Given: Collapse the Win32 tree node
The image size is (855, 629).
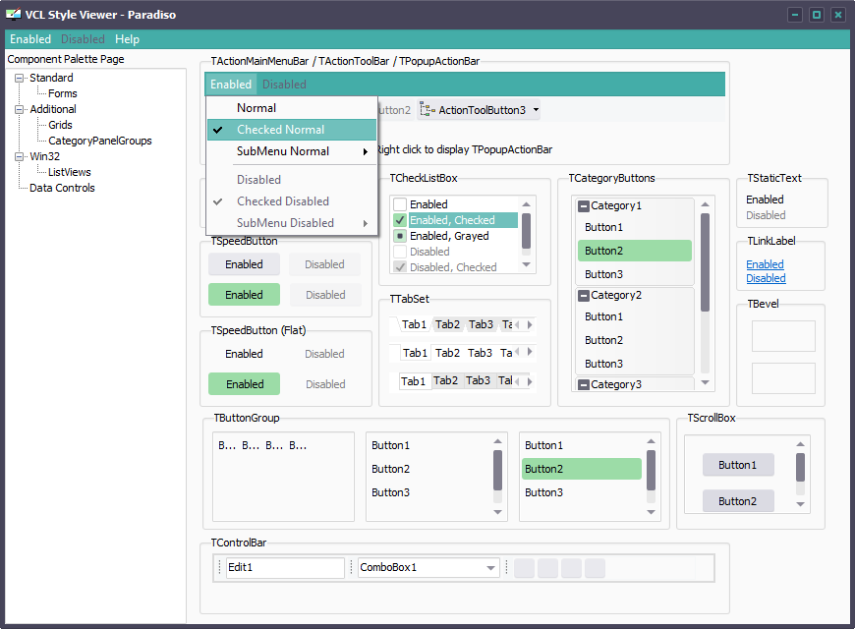Looking at the screenshot, I should pyautogui.click(x=19, y=156).
